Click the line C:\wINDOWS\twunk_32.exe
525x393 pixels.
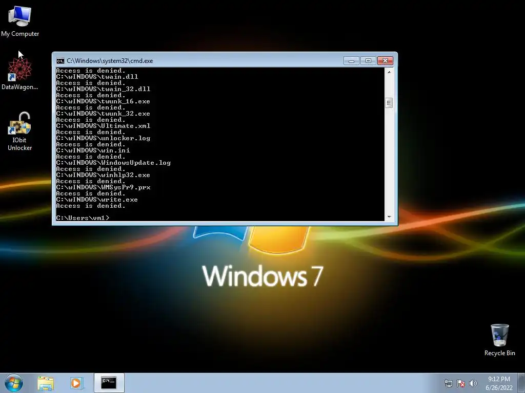(103, 114)
